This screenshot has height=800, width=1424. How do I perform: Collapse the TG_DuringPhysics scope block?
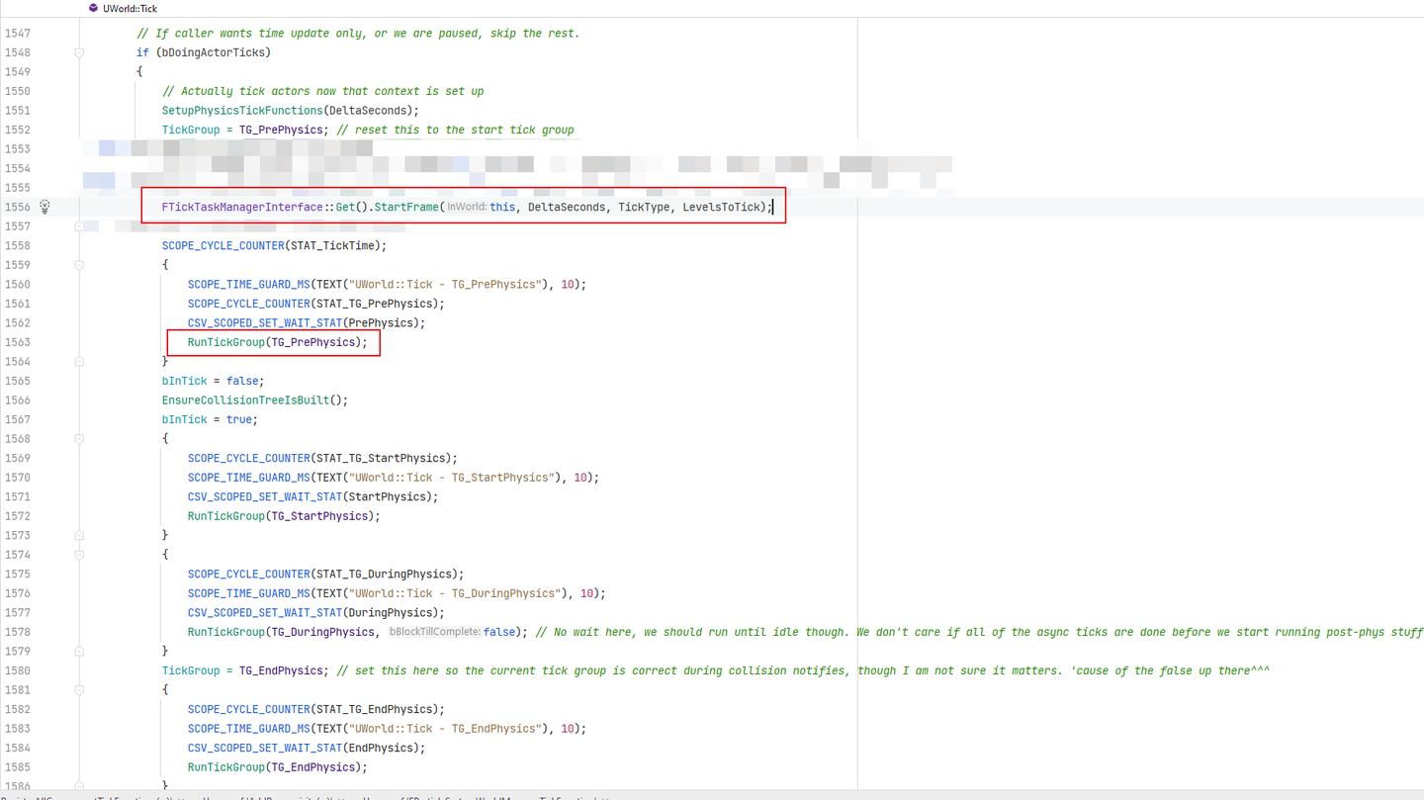pos(78,554)
